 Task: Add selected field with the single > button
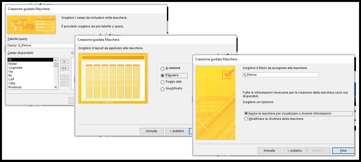(x=64, y=61)
